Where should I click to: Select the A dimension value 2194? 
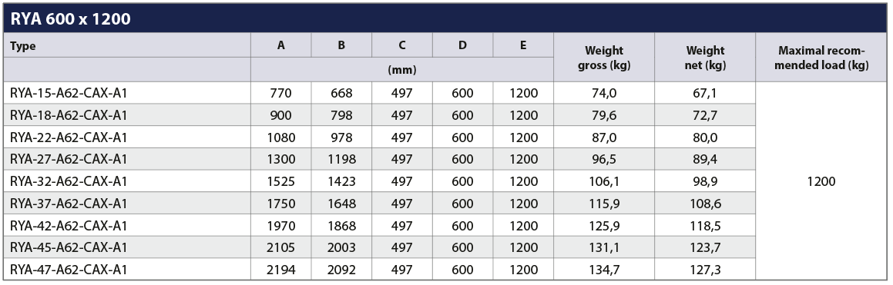click(280, 269)
